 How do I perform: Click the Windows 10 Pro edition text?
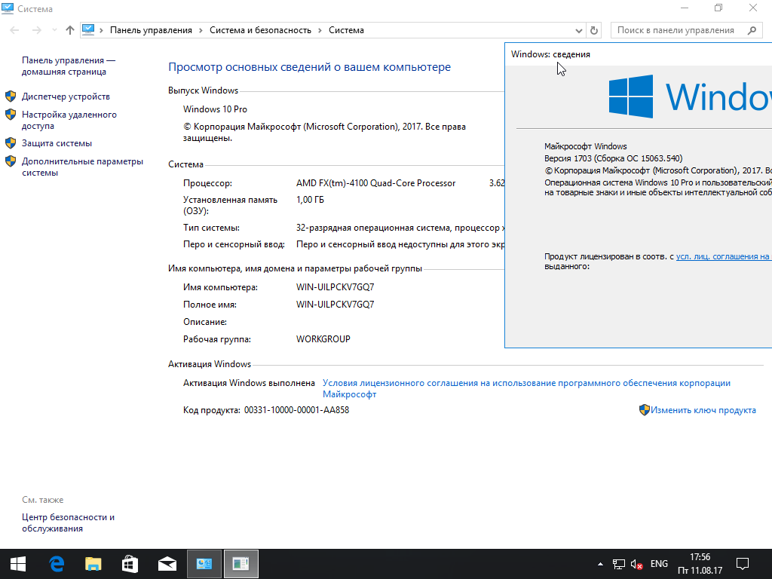(215, 109)
